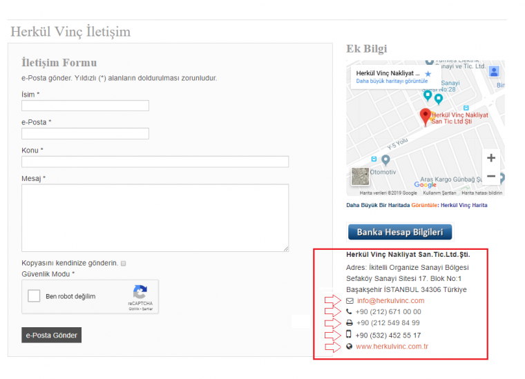Click the e-Posta input field

(x=85, y=133)
